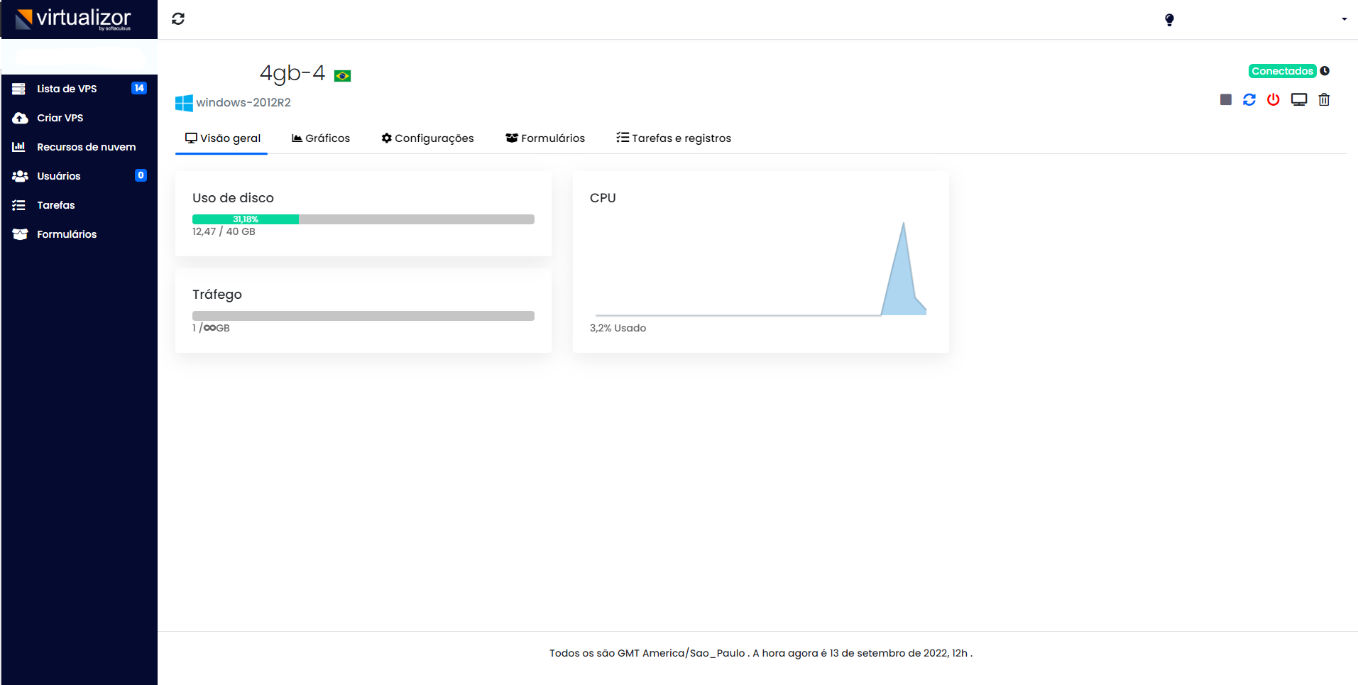Select Recursos de nuvem in the sidebar
The height and width of the screenshot is (685, 1358).
[x=86, y=147]
